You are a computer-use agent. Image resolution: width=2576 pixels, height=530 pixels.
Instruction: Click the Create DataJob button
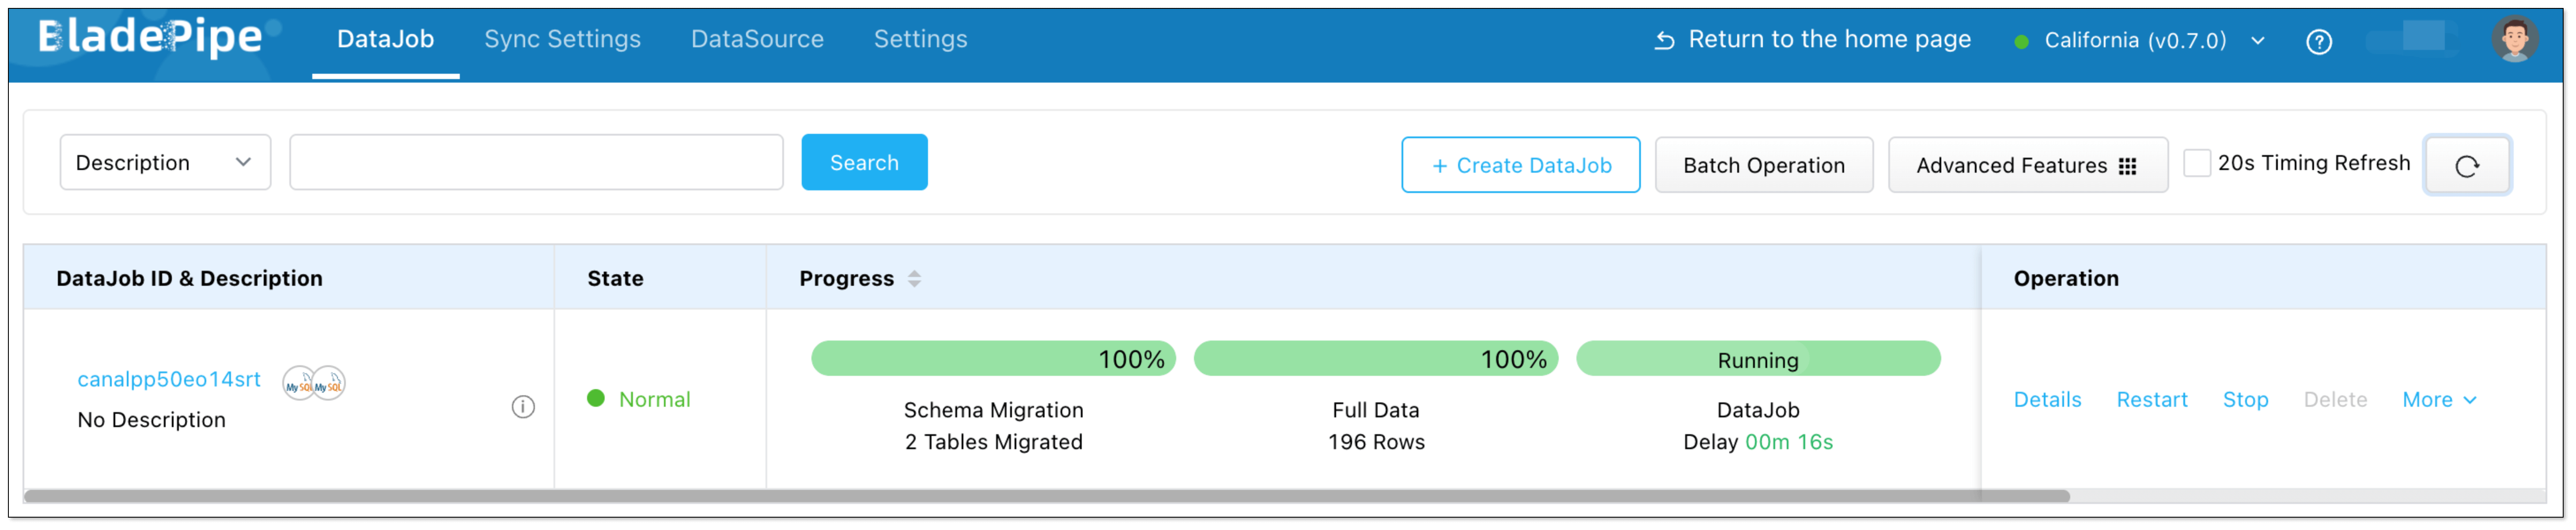[1520, 165]
